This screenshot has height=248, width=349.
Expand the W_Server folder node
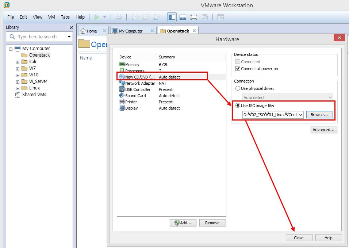coord(18,82)
